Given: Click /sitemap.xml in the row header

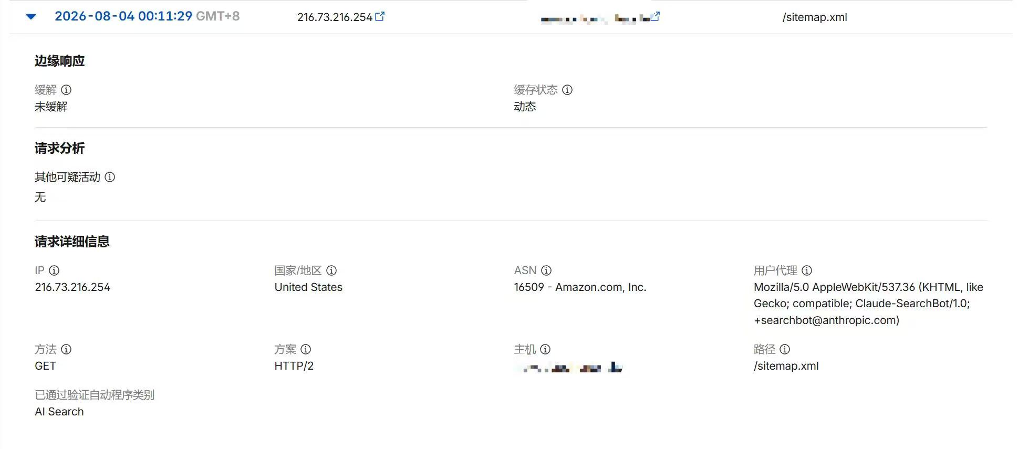Looking at the screenshot, I should click(x=815, y=17).
